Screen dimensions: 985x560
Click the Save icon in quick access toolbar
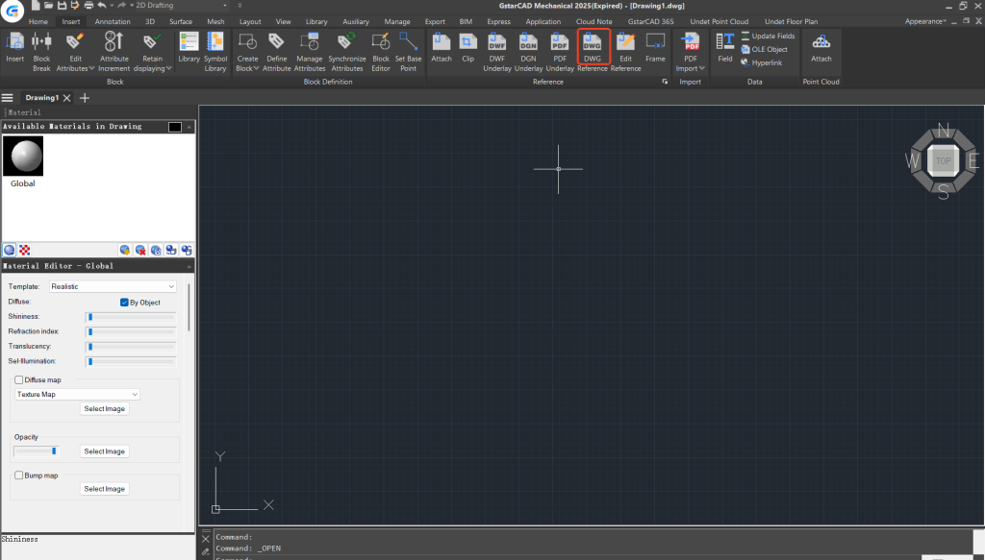click(x=63, y=6)
